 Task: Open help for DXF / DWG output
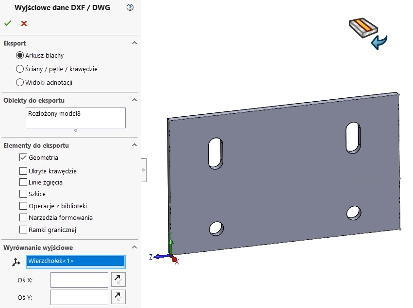(x=130, y=7)
